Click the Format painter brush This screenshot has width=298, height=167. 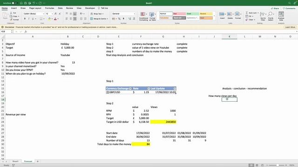11,19
